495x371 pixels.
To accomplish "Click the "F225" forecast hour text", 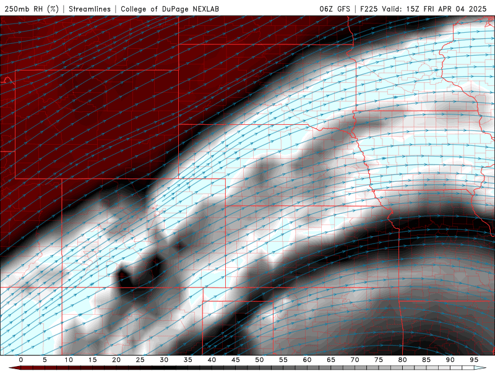I will [369, 9].
